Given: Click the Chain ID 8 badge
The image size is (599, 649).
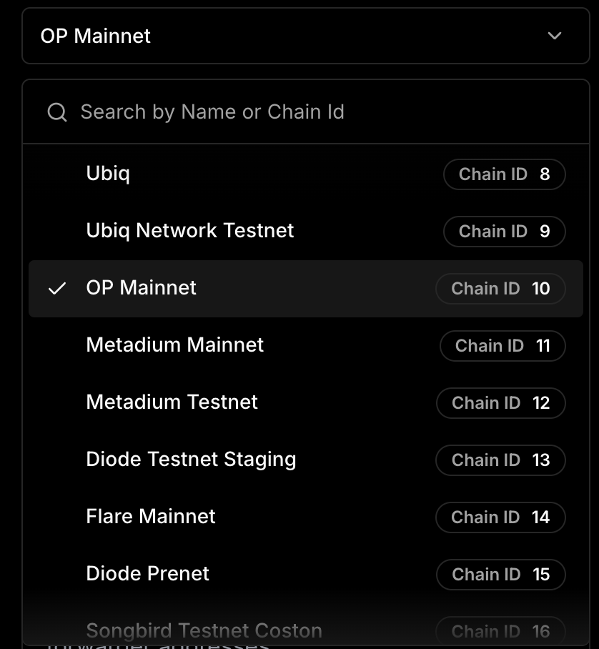Looking at the screenshot, I should 504,174.
